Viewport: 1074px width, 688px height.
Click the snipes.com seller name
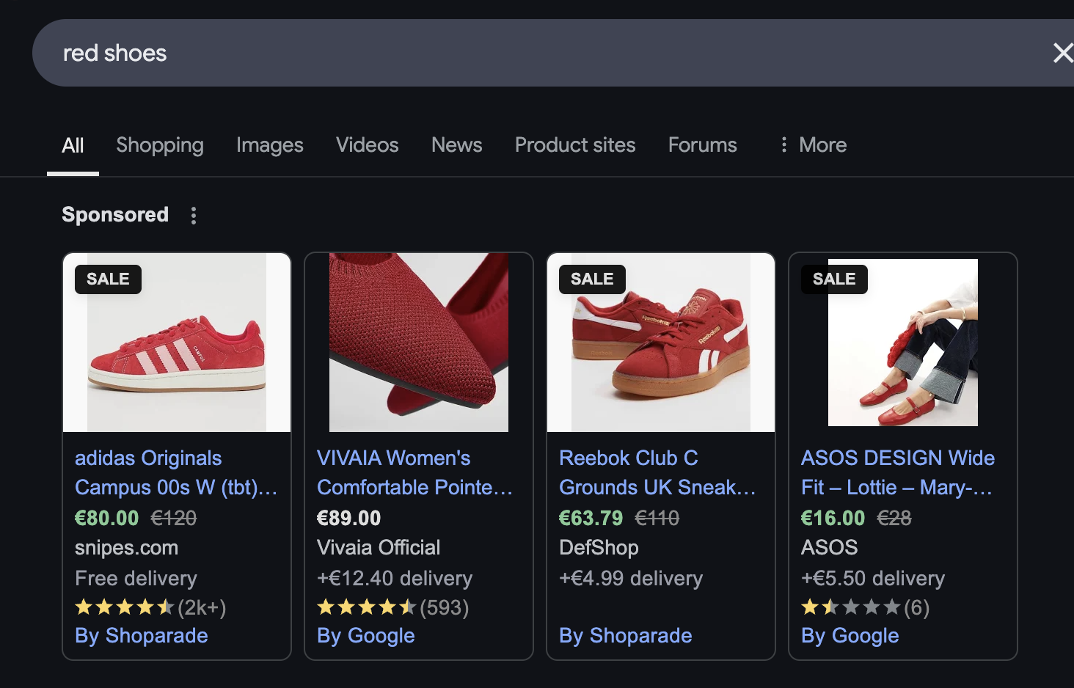[x=127, y=548]
